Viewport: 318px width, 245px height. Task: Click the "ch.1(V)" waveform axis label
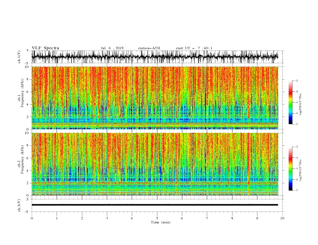(x=19, y=57)
